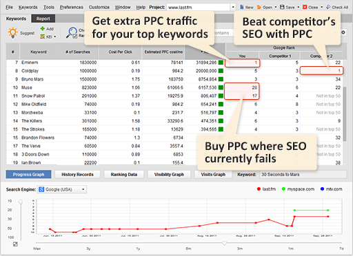Open the Help menu
This screenshot has width=353, height=256.
click(x=141, y=8)
